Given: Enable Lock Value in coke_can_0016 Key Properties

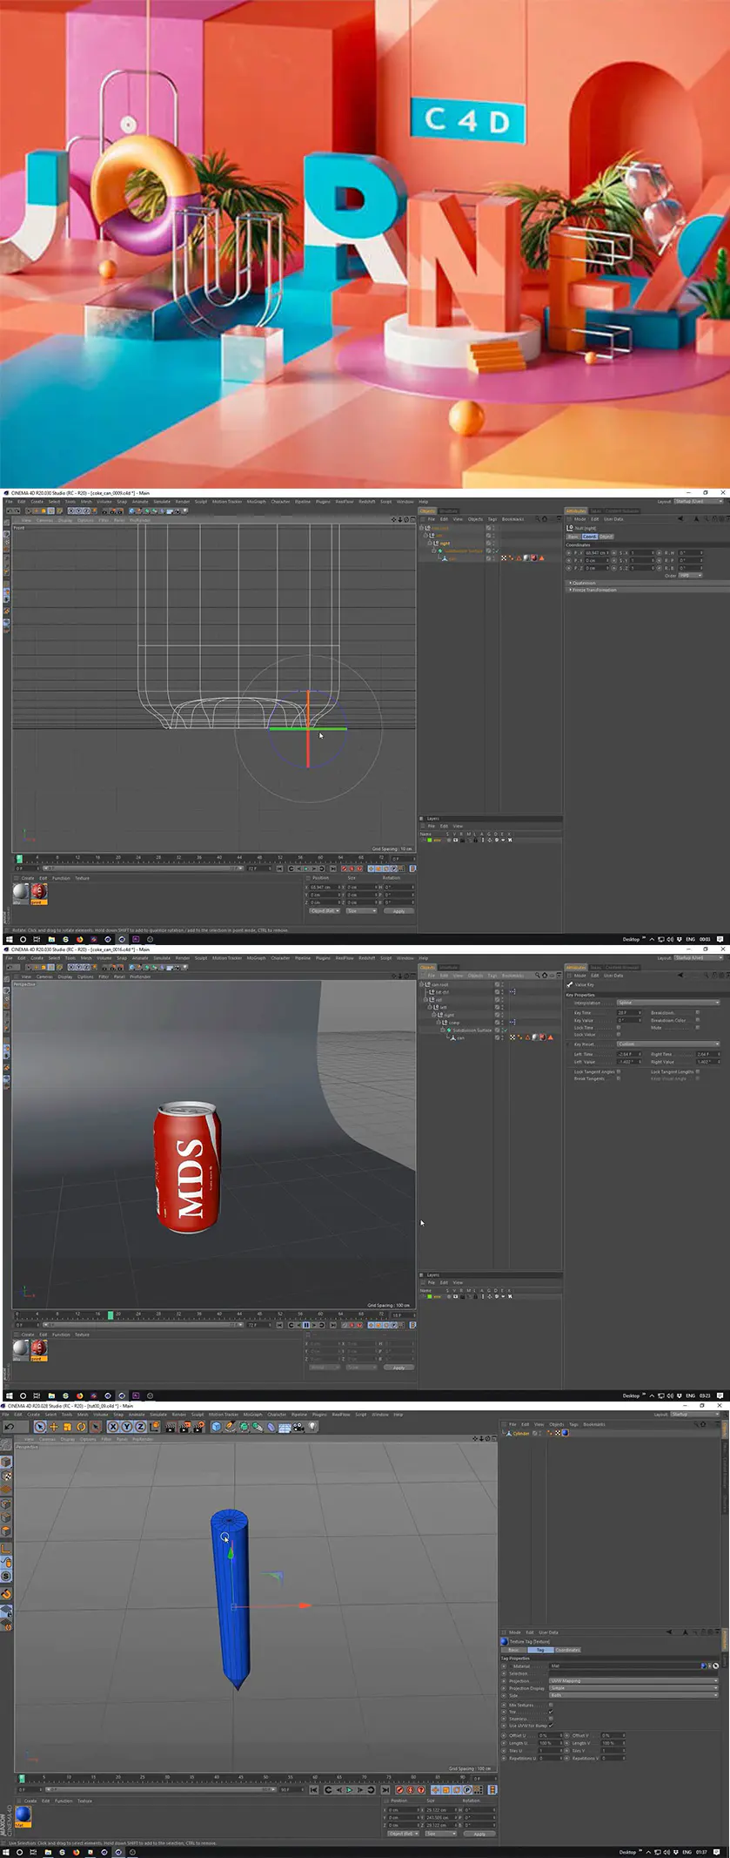Looking at the screenshot, I should coord(619,1035).
